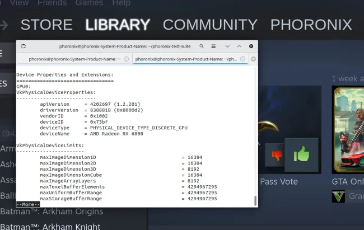This screenshot has height=230, width=364.
Task: Select Batman: Arkham Origins in the library
Action: 52,212
